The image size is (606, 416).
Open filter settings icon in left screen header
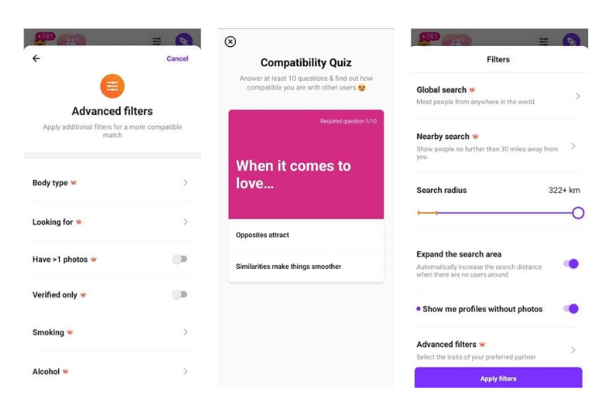[157, 41]
